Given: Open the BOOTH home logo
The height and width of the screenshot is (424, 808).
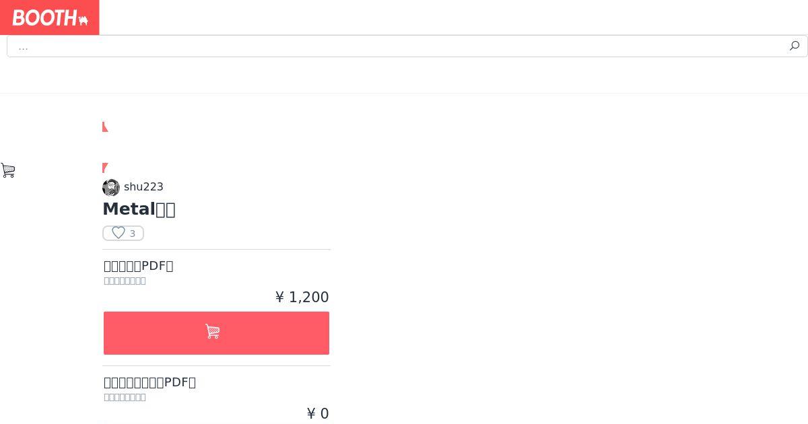Looking at the screenshot, I should [x=50, y=17].
